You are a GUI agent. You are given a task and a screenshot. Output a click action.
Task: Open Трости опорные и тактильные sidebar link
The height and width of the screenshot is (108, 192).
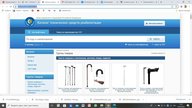tap(36, 84)
